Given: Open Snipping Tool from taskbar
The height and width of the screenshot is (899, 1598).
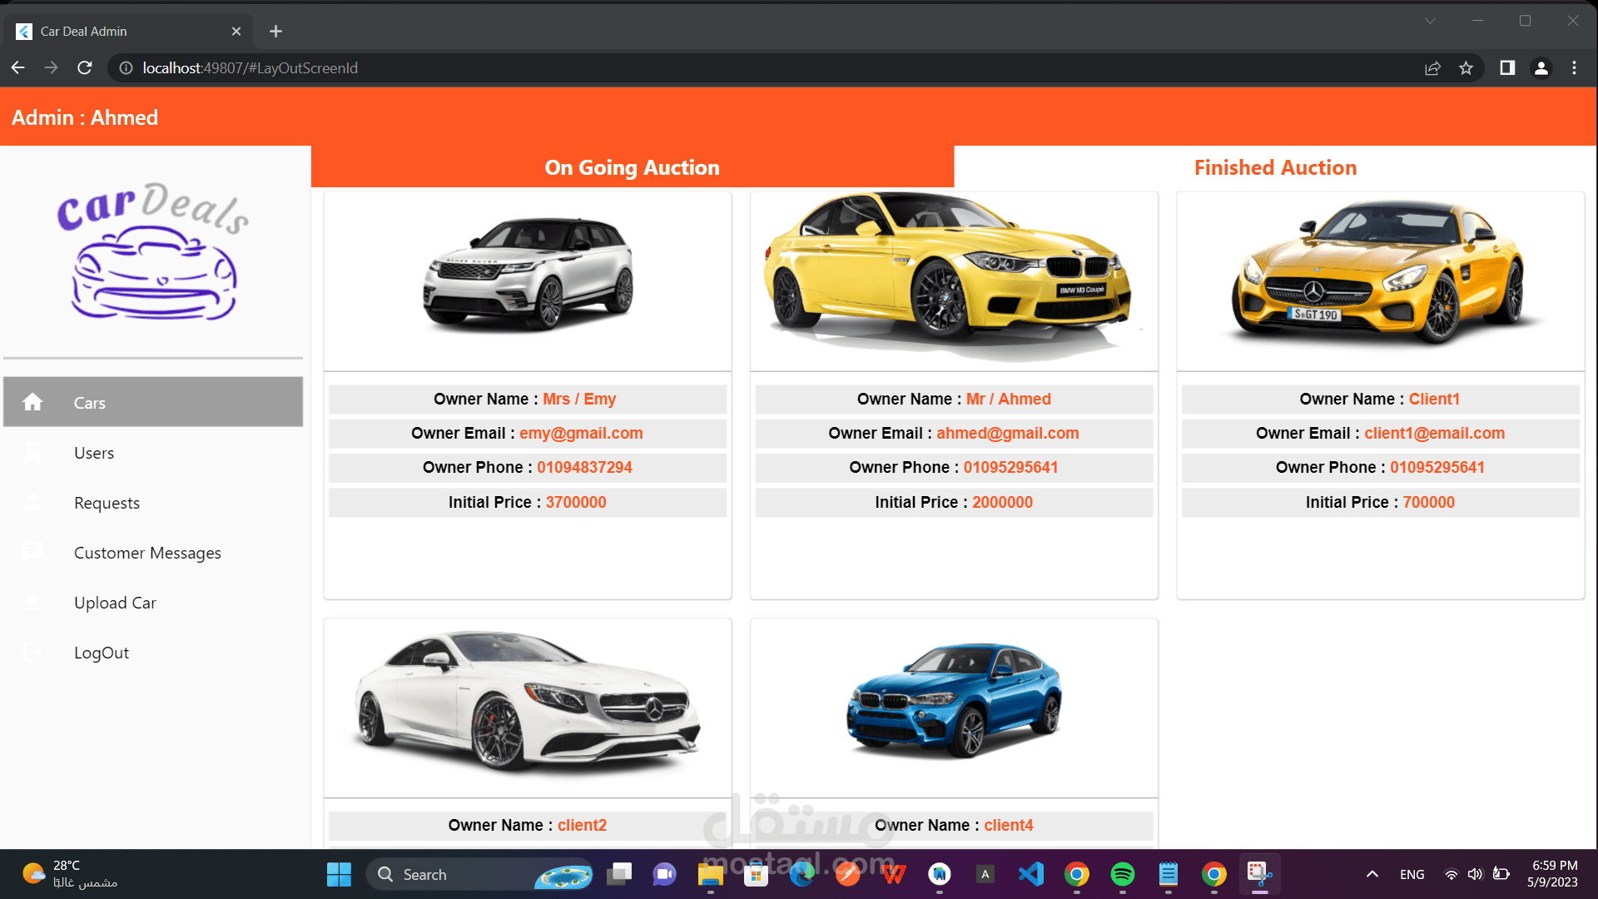Looking at the screenshot, I should point(1259,874).
